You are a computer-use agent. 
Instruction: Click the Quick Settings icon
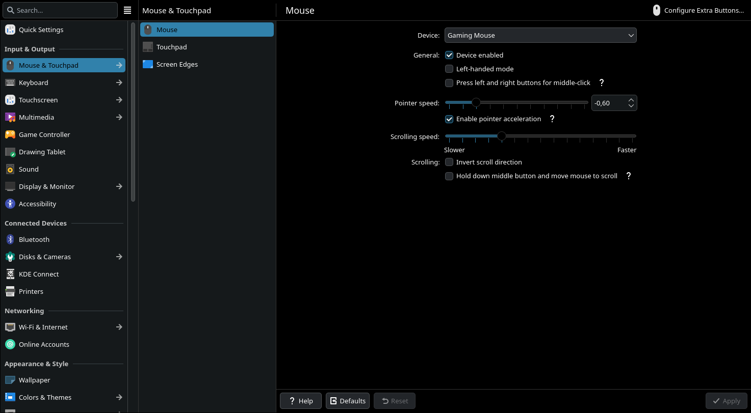(10, 30)
